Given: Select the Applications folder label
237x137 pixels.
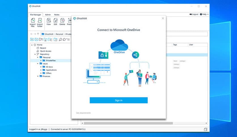Looking at the screenshot, I should coord(51,70).
